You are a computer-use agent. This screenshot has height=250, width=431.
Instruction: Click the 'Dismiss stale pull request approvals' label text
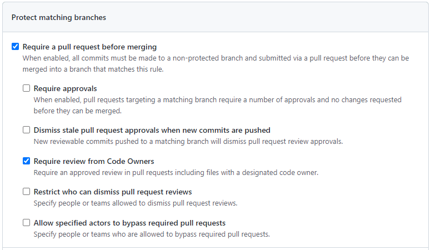pyautogui.click(x=152, y=130)
